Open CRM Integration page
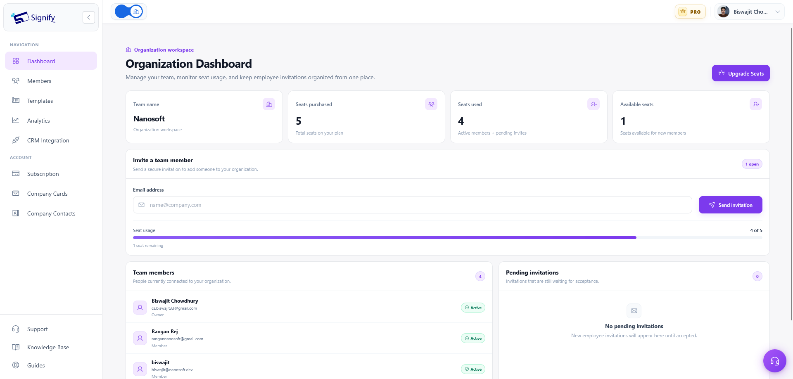This screenshot has width=793, height=379. tap(51, 140)
